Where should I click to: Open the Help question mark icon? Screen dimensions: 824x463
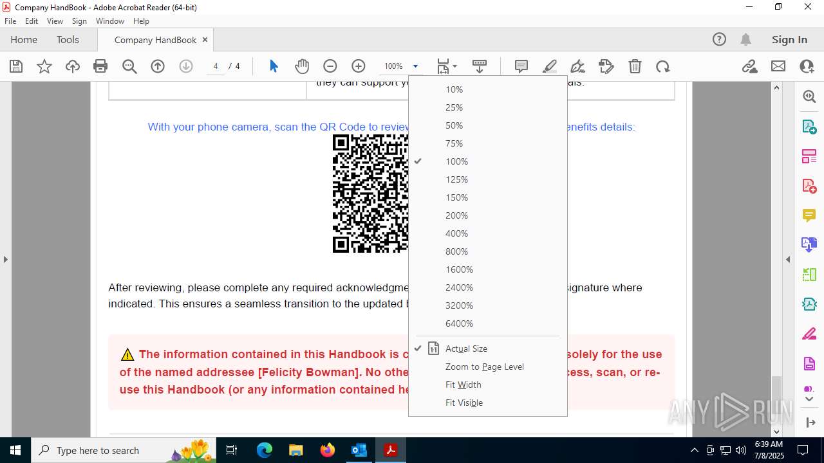[x=719, y=39]
